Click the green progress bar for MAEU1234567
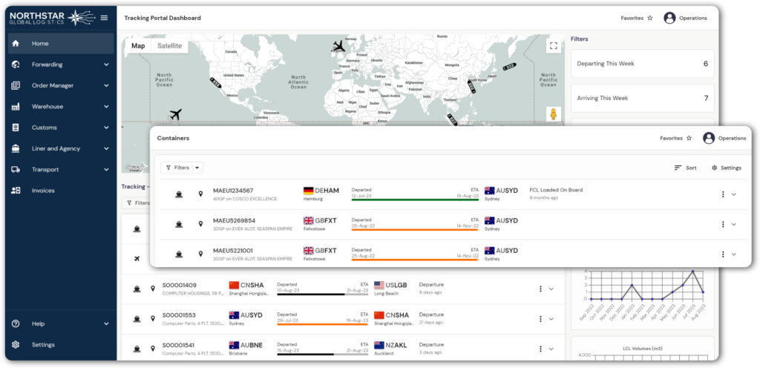The height and width of the screenshot is (368, 760). pyautogui.click(x=404, y=200)
